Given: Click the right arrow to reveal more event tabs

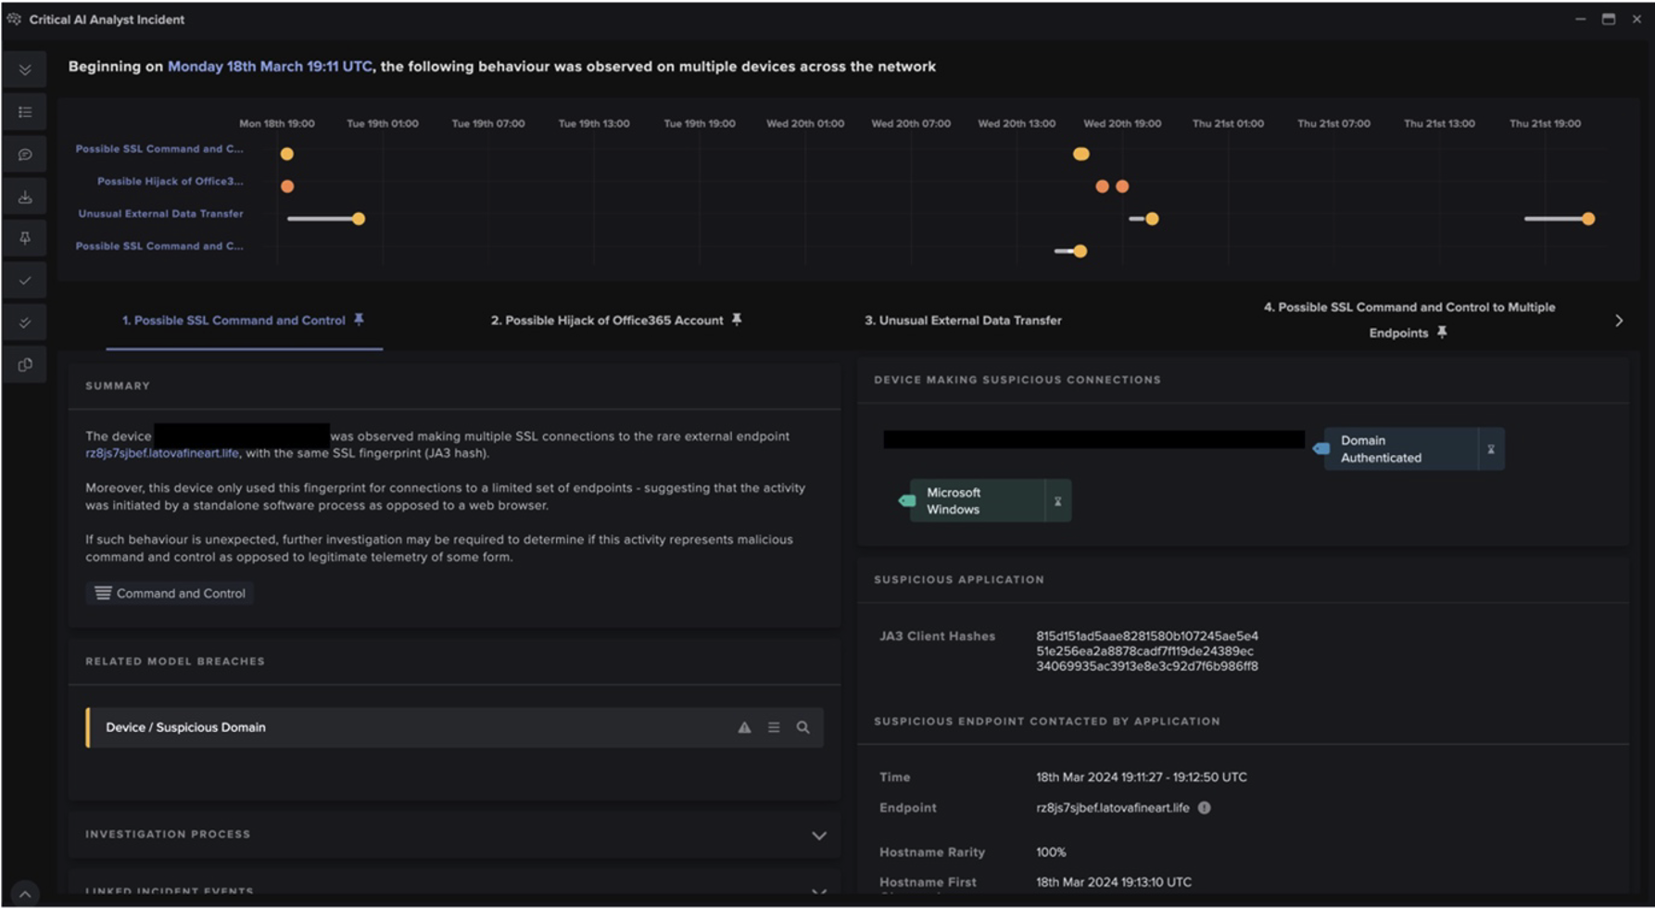Looking at the screenshot, I should (1619, 320).
